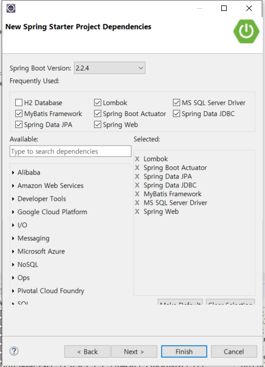Remove MS SQL Server Driver via its X icon
Viewport: 265px width, 367px height.
(x=137, y=203)
